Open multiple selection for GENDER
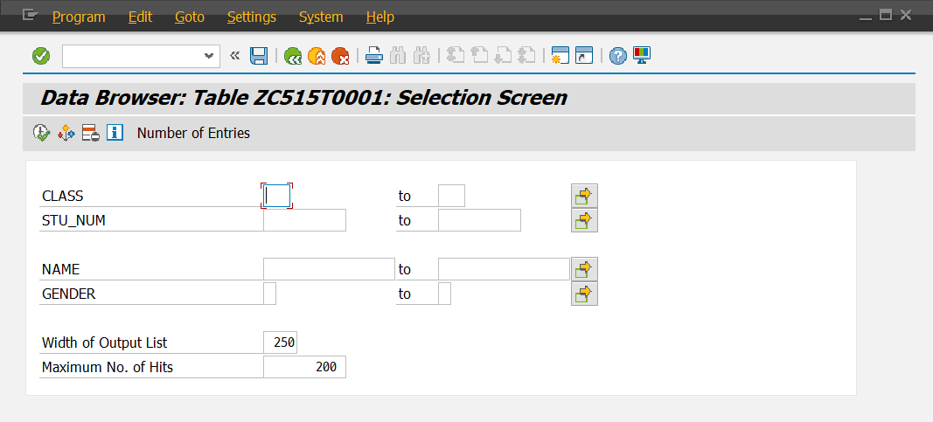Image resolution: width=933 pixels, height=422 pixels. click(x=584, y=294)
